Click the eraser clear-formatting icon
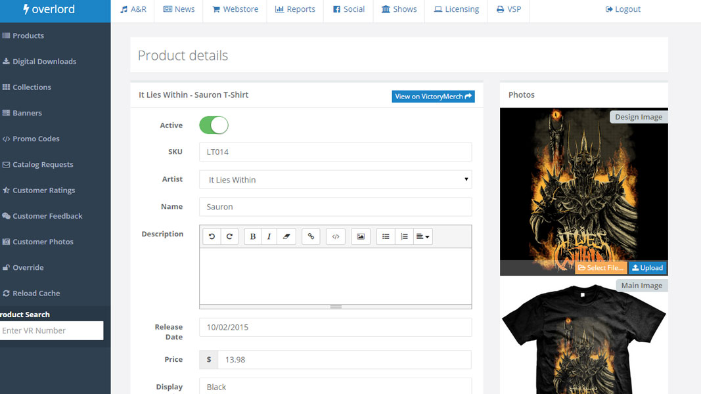701x394 pixels. coord(286,236)
